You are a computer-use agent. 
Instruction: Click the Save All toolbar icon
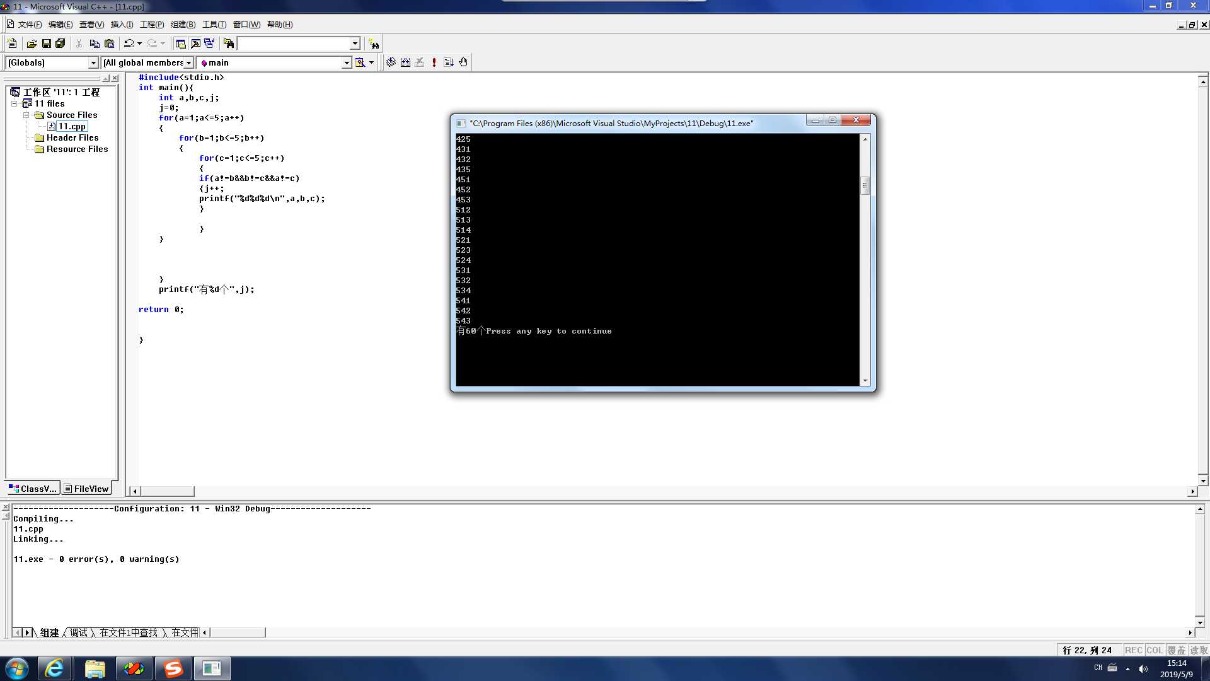point(60,44)
